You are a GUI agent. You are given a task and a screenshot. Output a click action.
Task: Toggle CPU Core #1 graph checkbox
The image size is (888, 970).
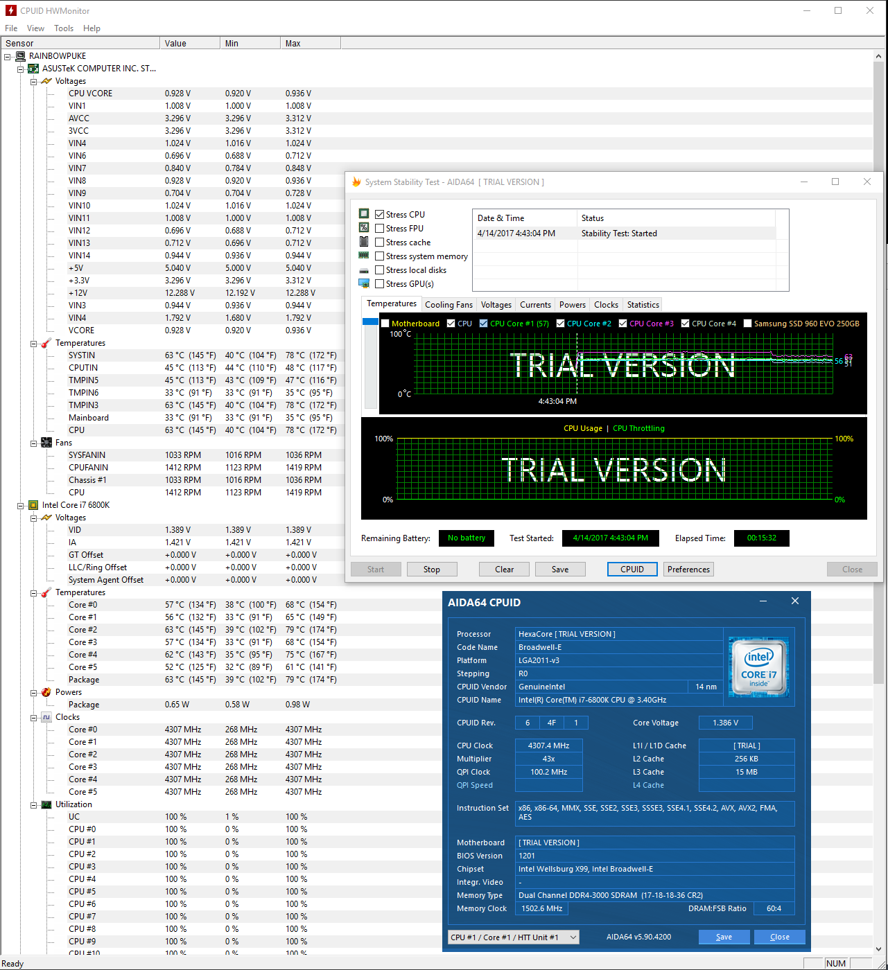[484, 324]
